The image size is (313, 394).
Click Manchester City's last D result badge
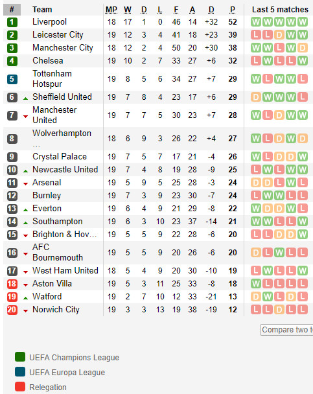tap(303, 48)
